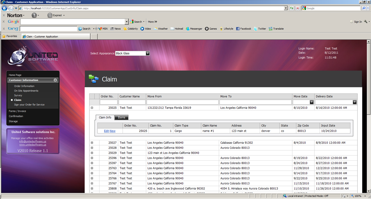Click the Google toolbar wrench settings icon
This screenshot has width=371, height=199.
point(366,22)
